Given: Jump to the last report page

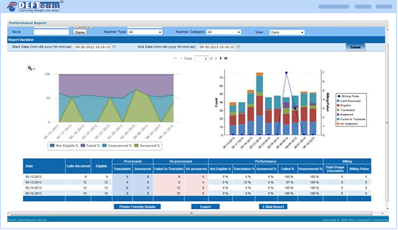Looking at the screenshot, I should [x=226, y=58].
